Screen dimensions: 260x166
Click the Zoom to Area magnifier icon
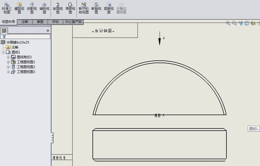coord(234,23)
